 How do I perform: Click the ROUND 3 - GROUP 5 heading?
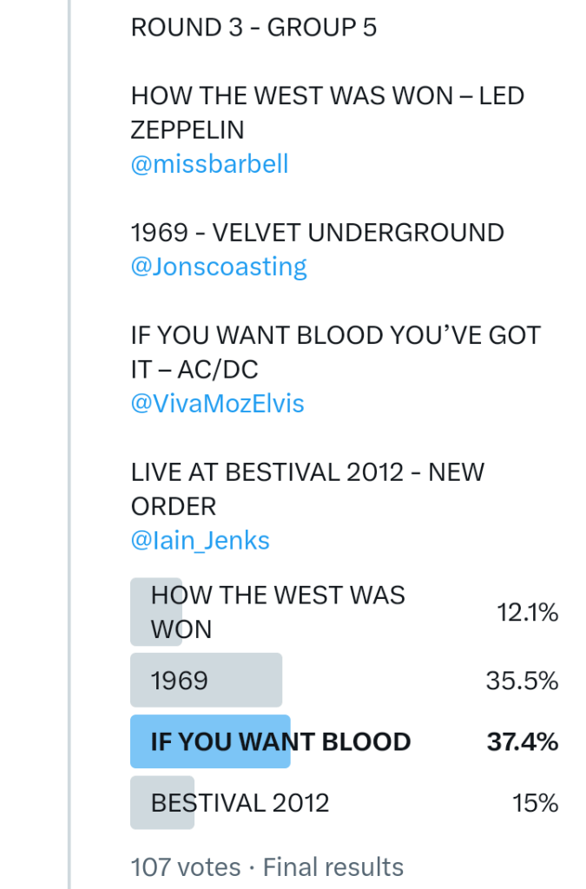(253, 28)
